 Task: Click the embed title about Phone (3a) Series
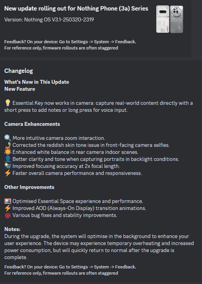pos(76,9)
